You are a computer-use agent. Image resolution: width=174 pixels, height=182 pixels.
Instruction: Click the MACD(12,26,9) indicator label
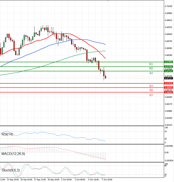coord(13,154)
